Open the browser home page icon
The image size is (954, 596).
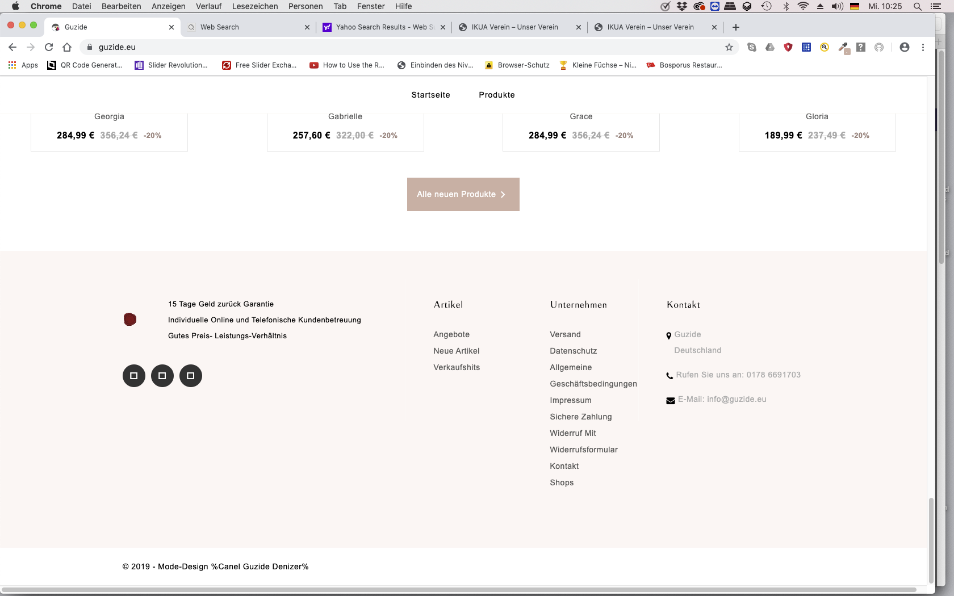point(67,47)
